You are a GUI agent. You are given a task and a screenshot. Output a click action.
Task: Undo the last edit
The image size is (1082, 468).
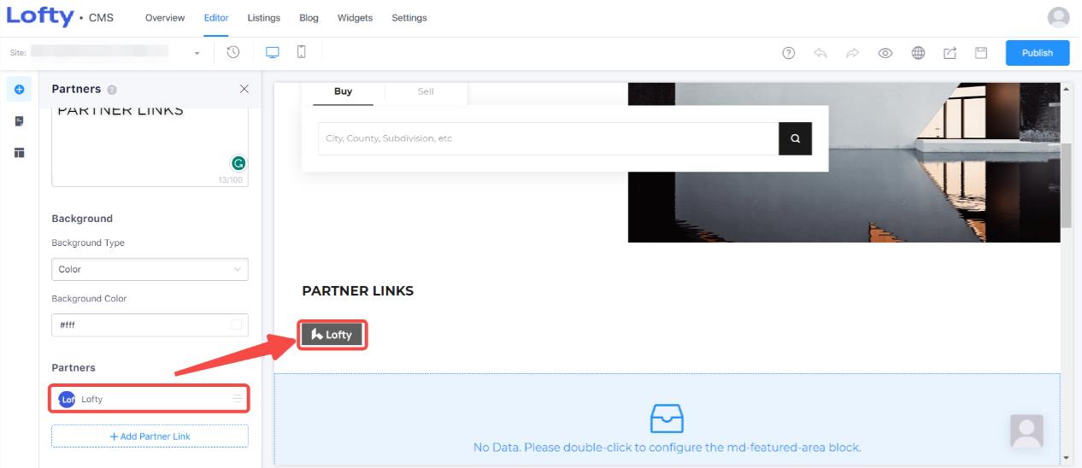[x=820, y=53]
